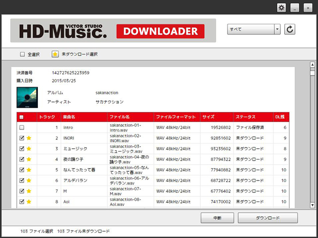This screenshot has width=318, height=238.
Task: Click the star in the なんてったって春 row
Action: click(x=29, y=170)
